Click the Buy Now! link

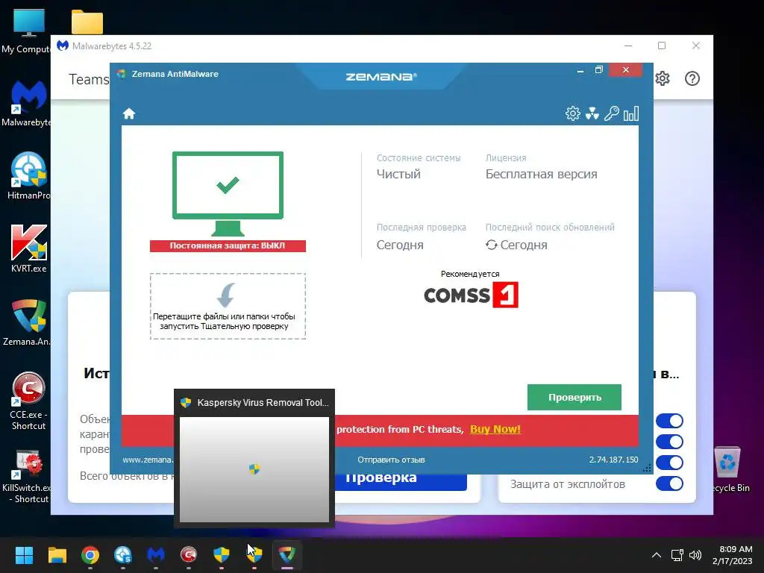(495, 429)
